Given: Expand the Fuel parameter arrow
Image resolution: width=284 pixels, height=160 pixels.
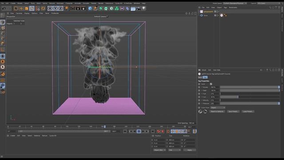Looking at the screenshot, I should (x=202, y=94).
